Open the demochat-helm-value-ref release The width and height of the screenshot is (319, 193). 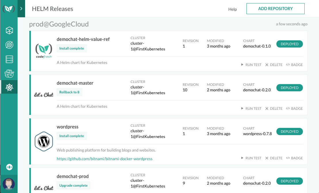click(83, 39)
